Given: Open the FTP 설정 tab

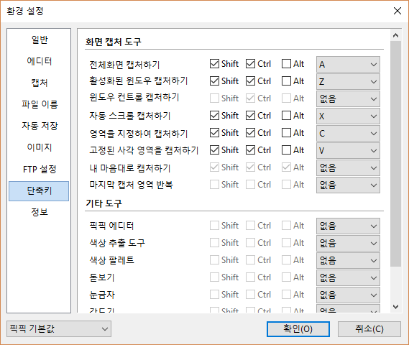Looking at the screenshot, I should tap(39, 169).
